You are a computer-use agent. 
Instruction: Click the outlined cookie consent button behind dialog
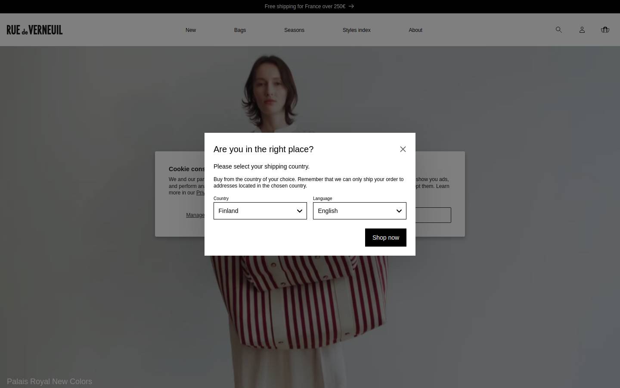(x=433, y=215)
